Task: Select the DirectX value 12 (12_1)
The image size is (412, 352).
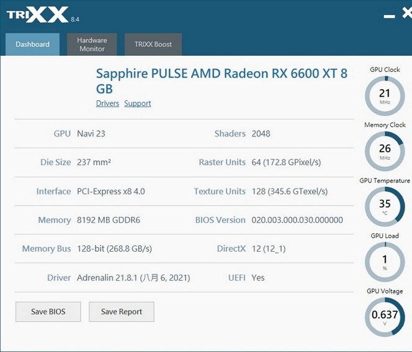Action: (269, 249)
